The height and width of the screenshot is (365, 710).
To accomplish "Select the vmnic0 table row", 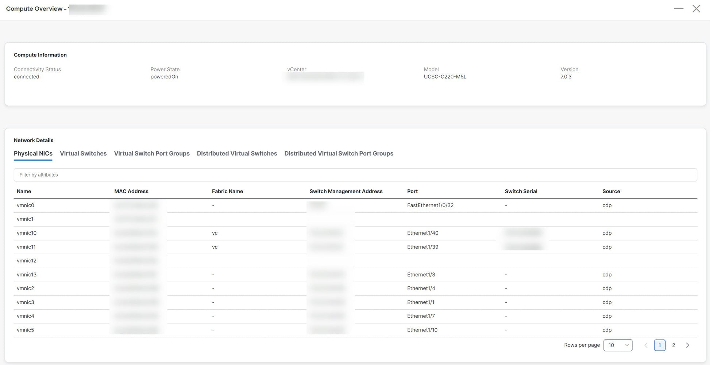I will coord(26,205).
